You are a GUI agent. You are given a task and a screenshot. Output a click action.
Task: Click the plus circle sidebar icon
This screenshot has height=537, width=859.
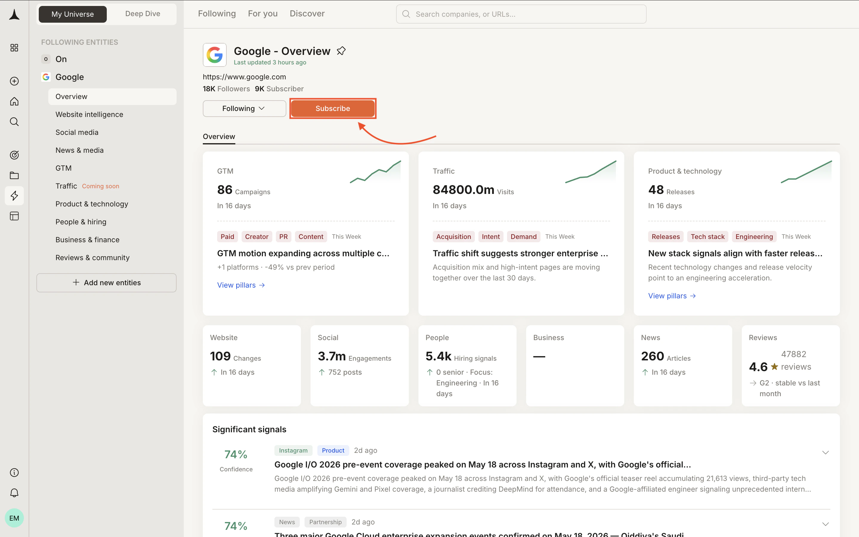14,81
